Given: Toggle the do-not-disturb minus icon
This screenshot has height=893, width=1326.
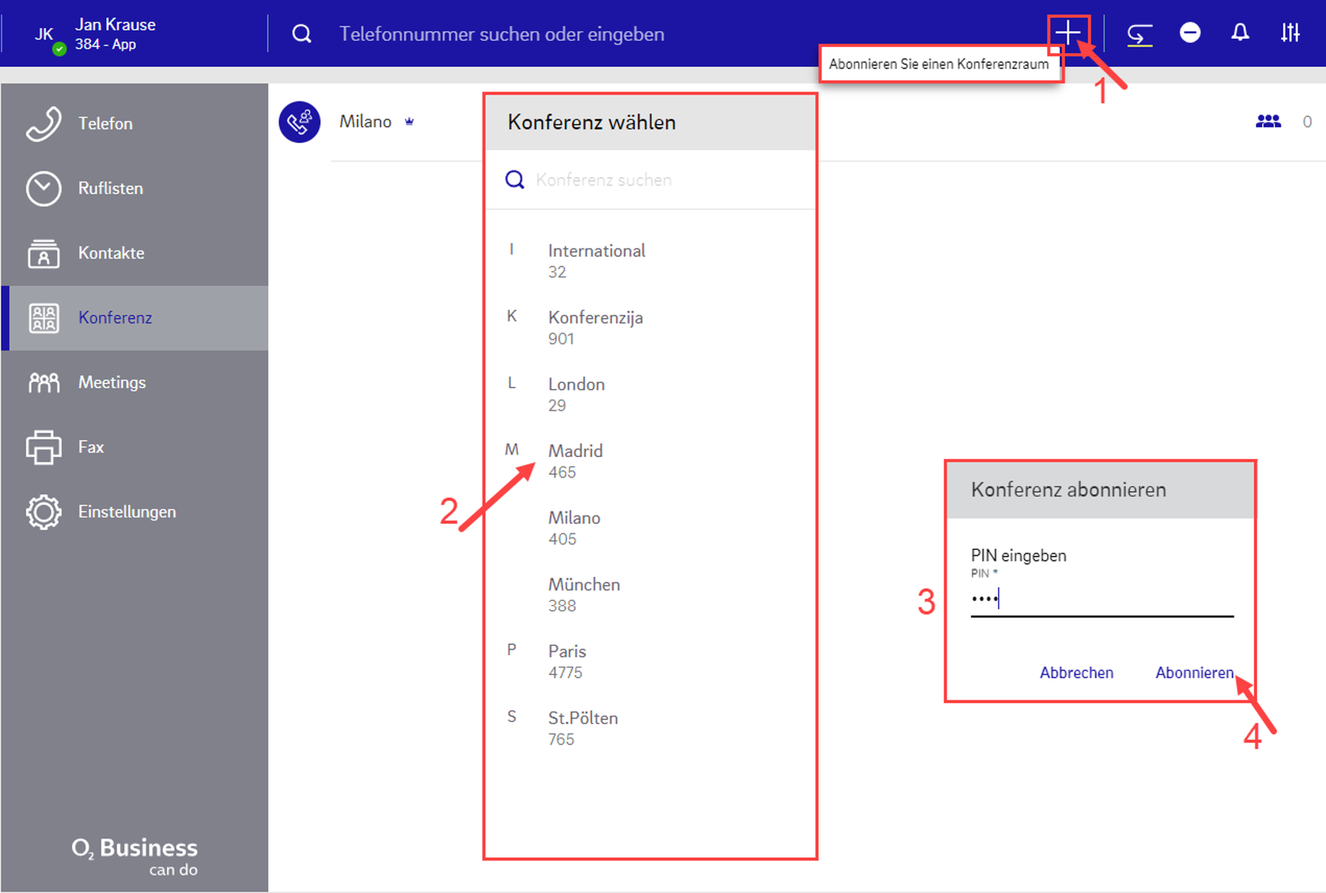Looking at the screenshot, I should click(1190, 32).
